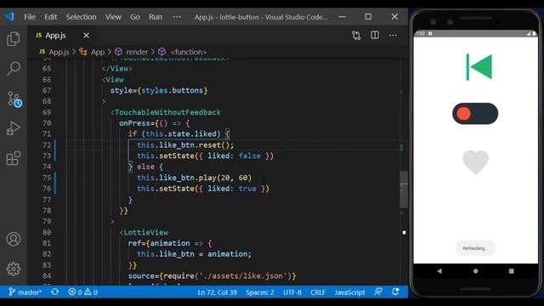The height and width of the screenshot is (306, 544).
Task: Open the File menu
Action: tap(30, 17)
